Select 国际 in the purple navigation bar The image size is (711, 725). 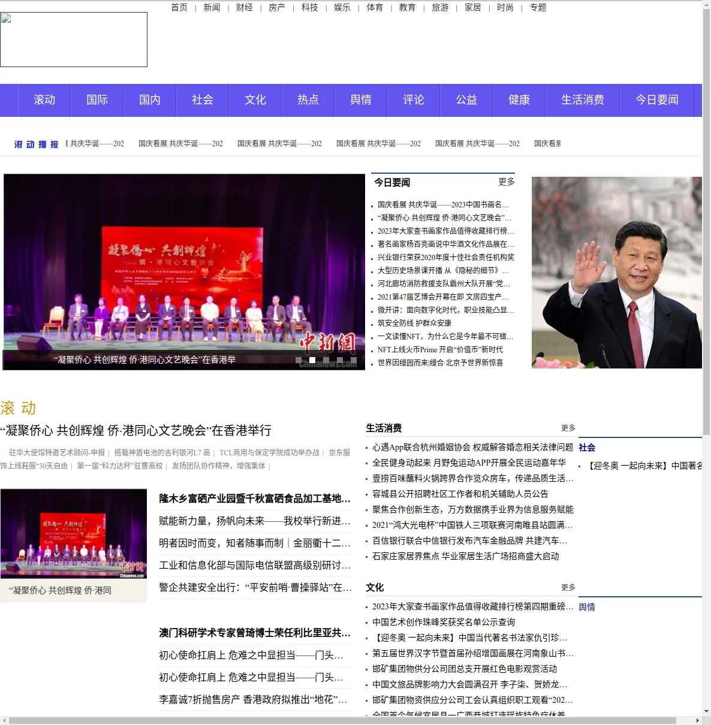click(x=97, y=100)
